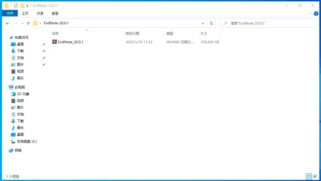Click the search magnifier icon
Screen dimensions: 321x181
coord(225,23)
